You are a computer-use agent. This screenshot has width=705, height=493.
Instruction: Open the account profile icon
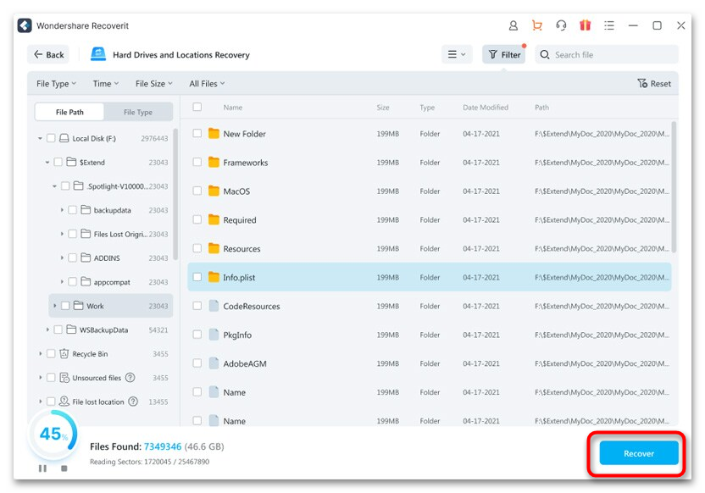click(513, 25)
